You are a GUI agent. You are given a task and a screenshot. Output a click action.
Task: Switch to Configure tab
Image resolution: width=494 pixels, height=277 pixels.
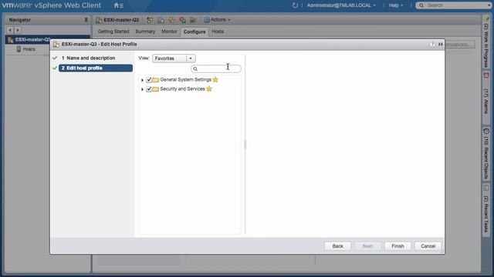[x=195, y=32]
